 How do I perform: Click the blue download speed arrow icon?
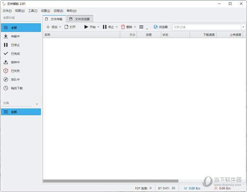pyautogui.click(x=185, y=188)
